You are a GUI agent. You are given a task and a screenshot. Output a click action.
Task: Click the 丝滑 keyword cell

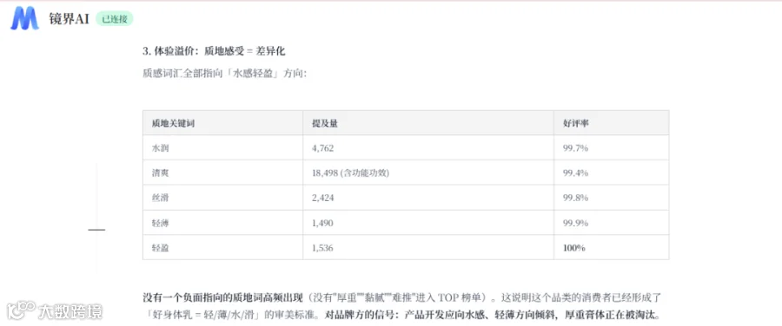(x=223, y=198)
